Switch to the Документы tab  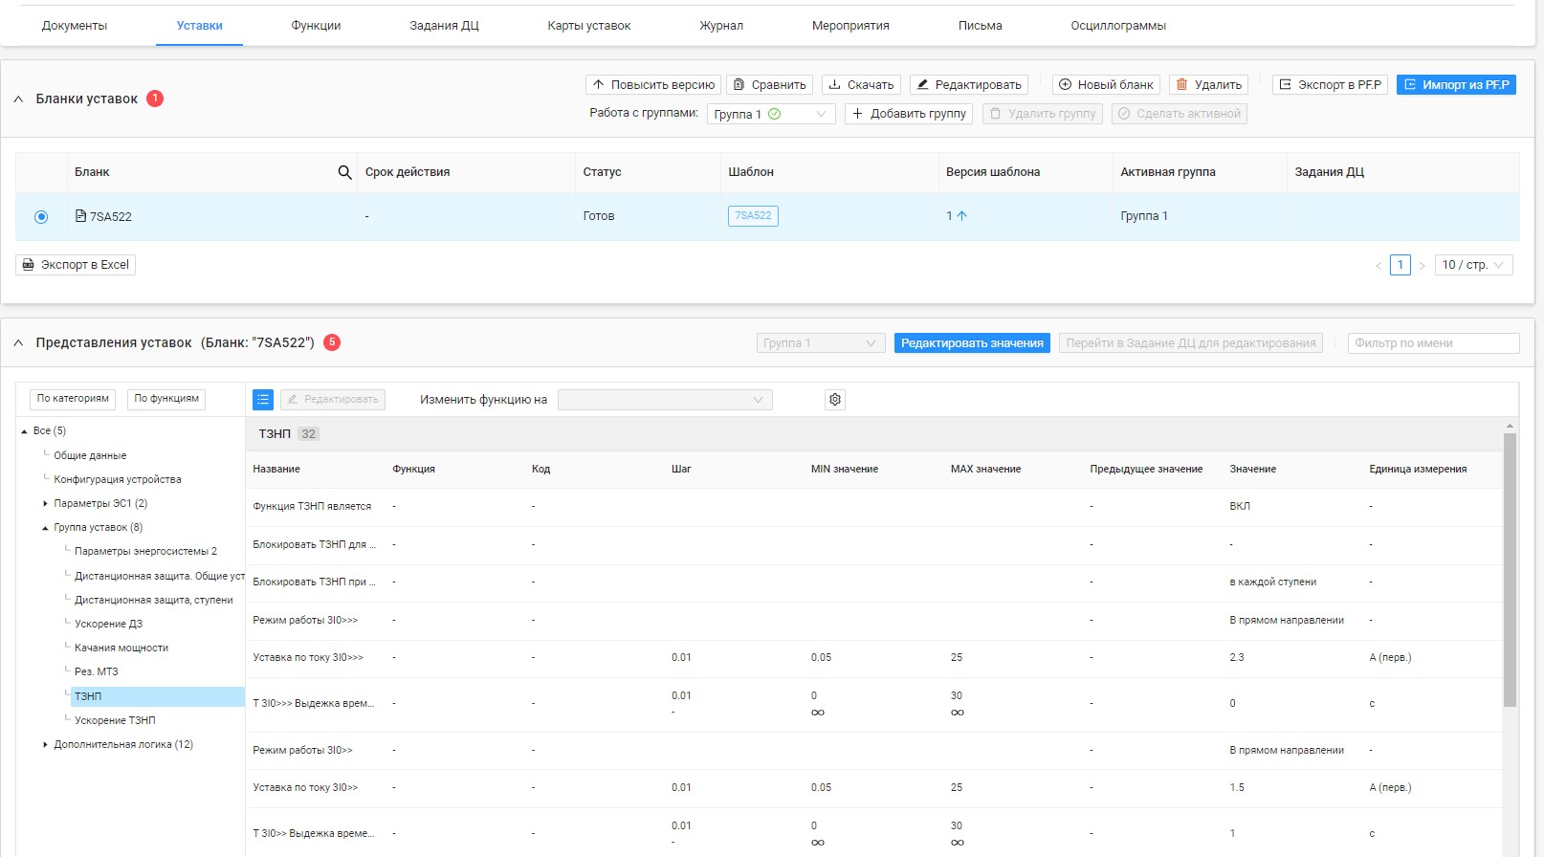75,26
